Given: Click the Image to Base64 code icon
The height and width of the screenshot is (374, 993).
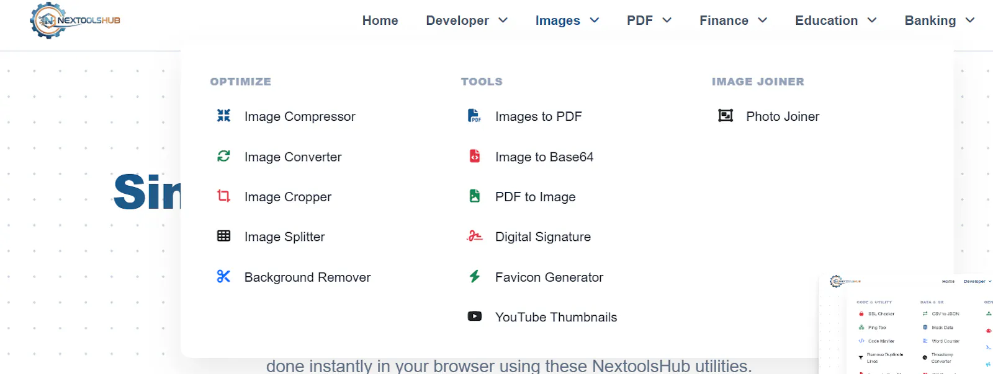Looking at the screenshot, I should coord(474,156).
